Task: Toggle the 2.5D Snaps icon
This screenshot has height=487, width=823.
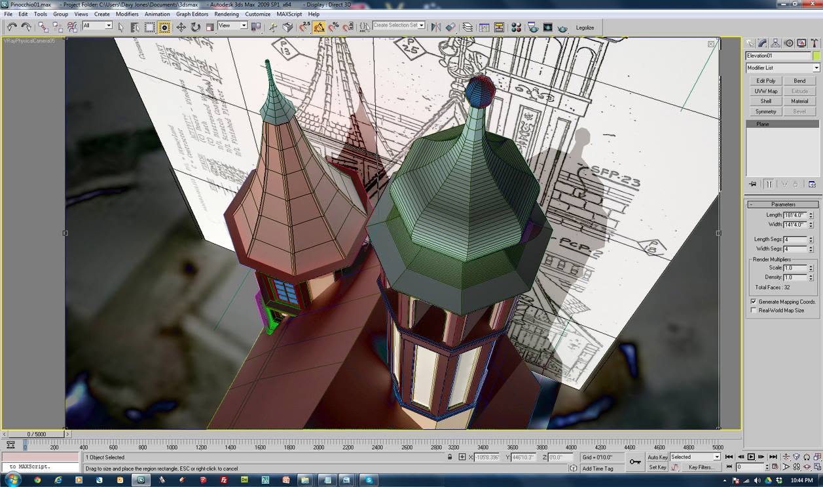Action: pyautogui.click(x=304, y=27)
